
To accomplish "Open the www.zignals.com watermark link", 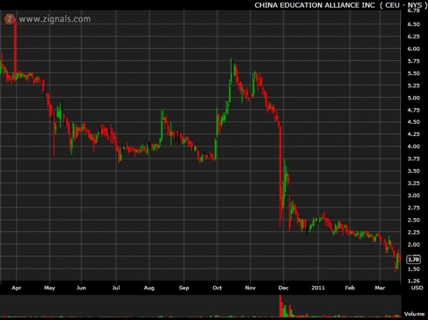I will pos(55,19).
